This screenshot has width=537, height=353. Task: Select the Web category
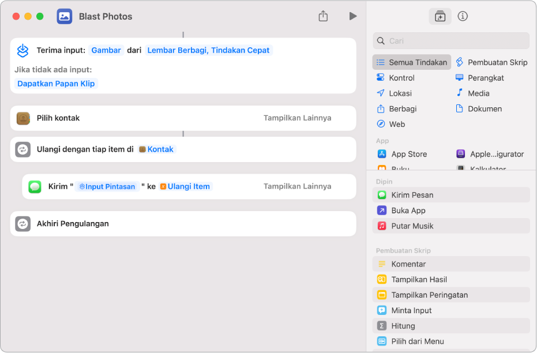(390, 124)
